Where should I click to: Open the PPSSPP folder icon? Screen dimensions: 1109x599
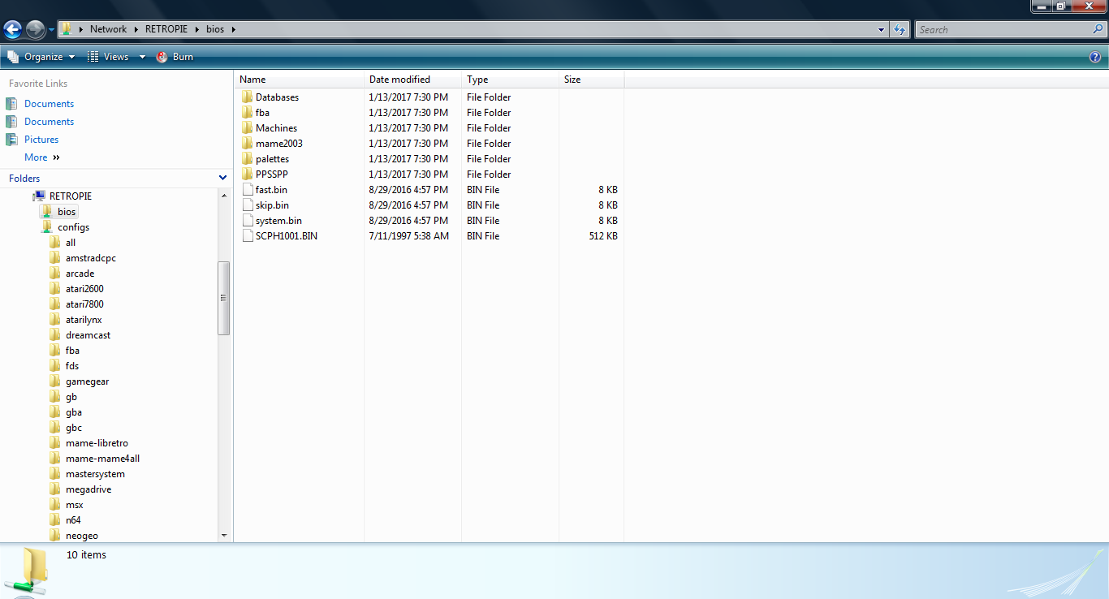coord(248,175)
